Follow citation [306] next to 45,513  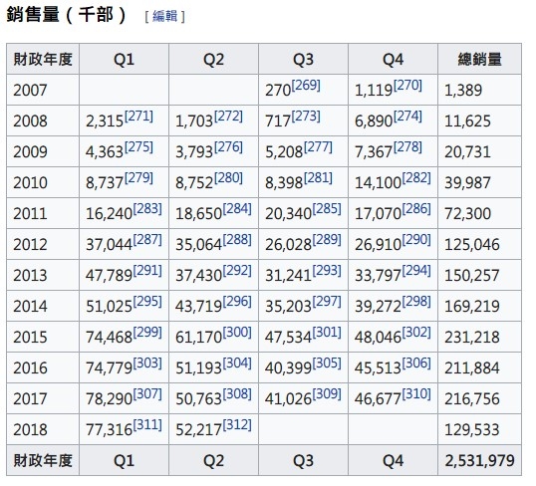pos(416,363)
